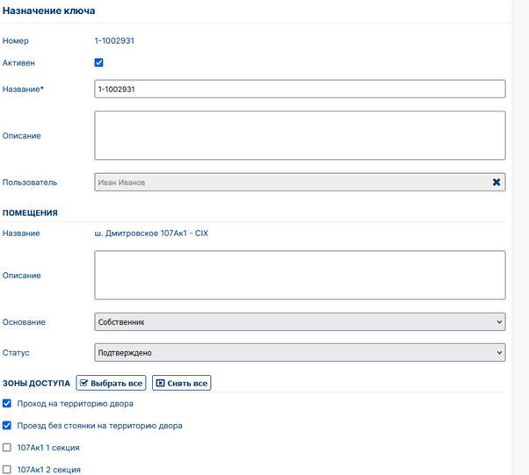The width and height of the screenshot is (529, 475).
Task: Click room name ш. Дмитровское 107Ак1 - CIX
Action: coord(151,234)
